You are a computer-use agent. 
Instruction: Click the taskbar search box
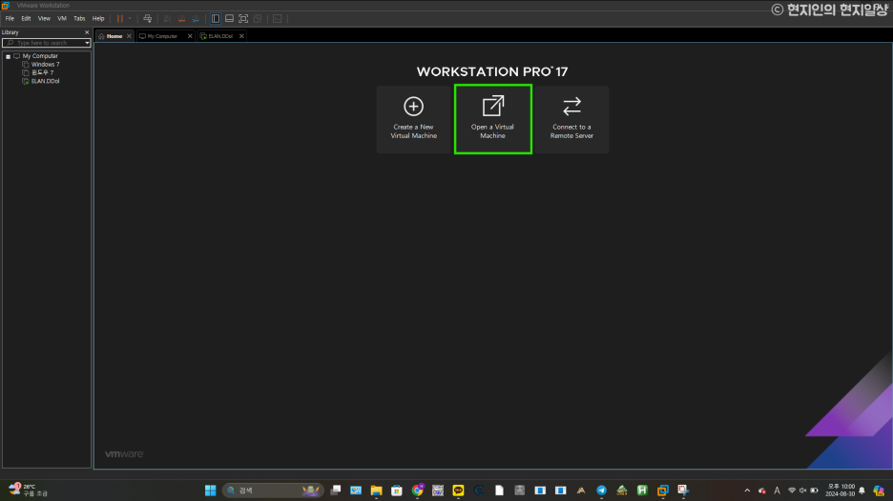click(x=273, y=491)
